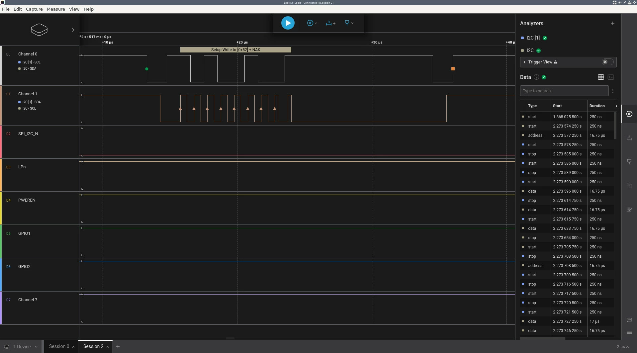
Task: Select the address row starting 2.273 577 250 s
Action: 567,135
